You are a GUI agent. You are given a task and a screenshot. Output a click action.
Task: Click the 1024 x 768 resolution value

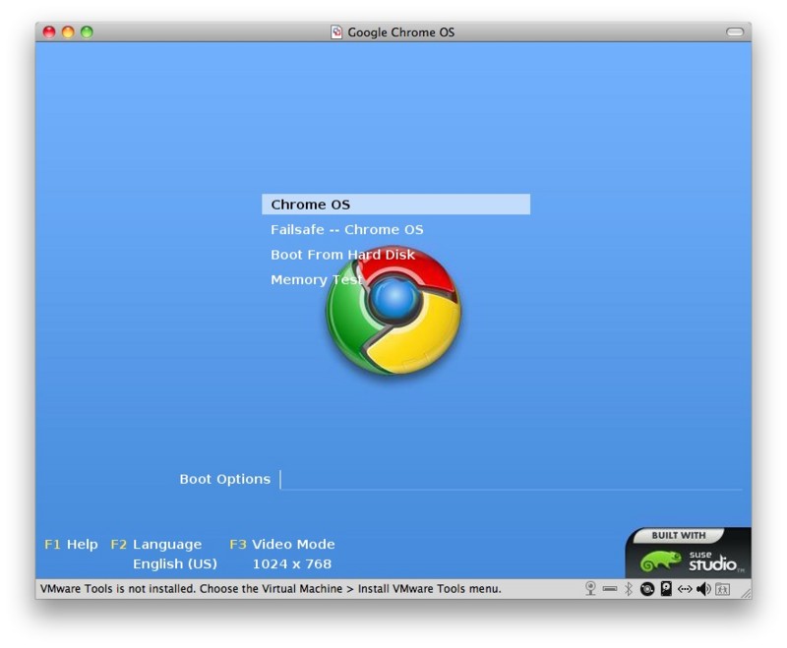(x=292, y=563)
